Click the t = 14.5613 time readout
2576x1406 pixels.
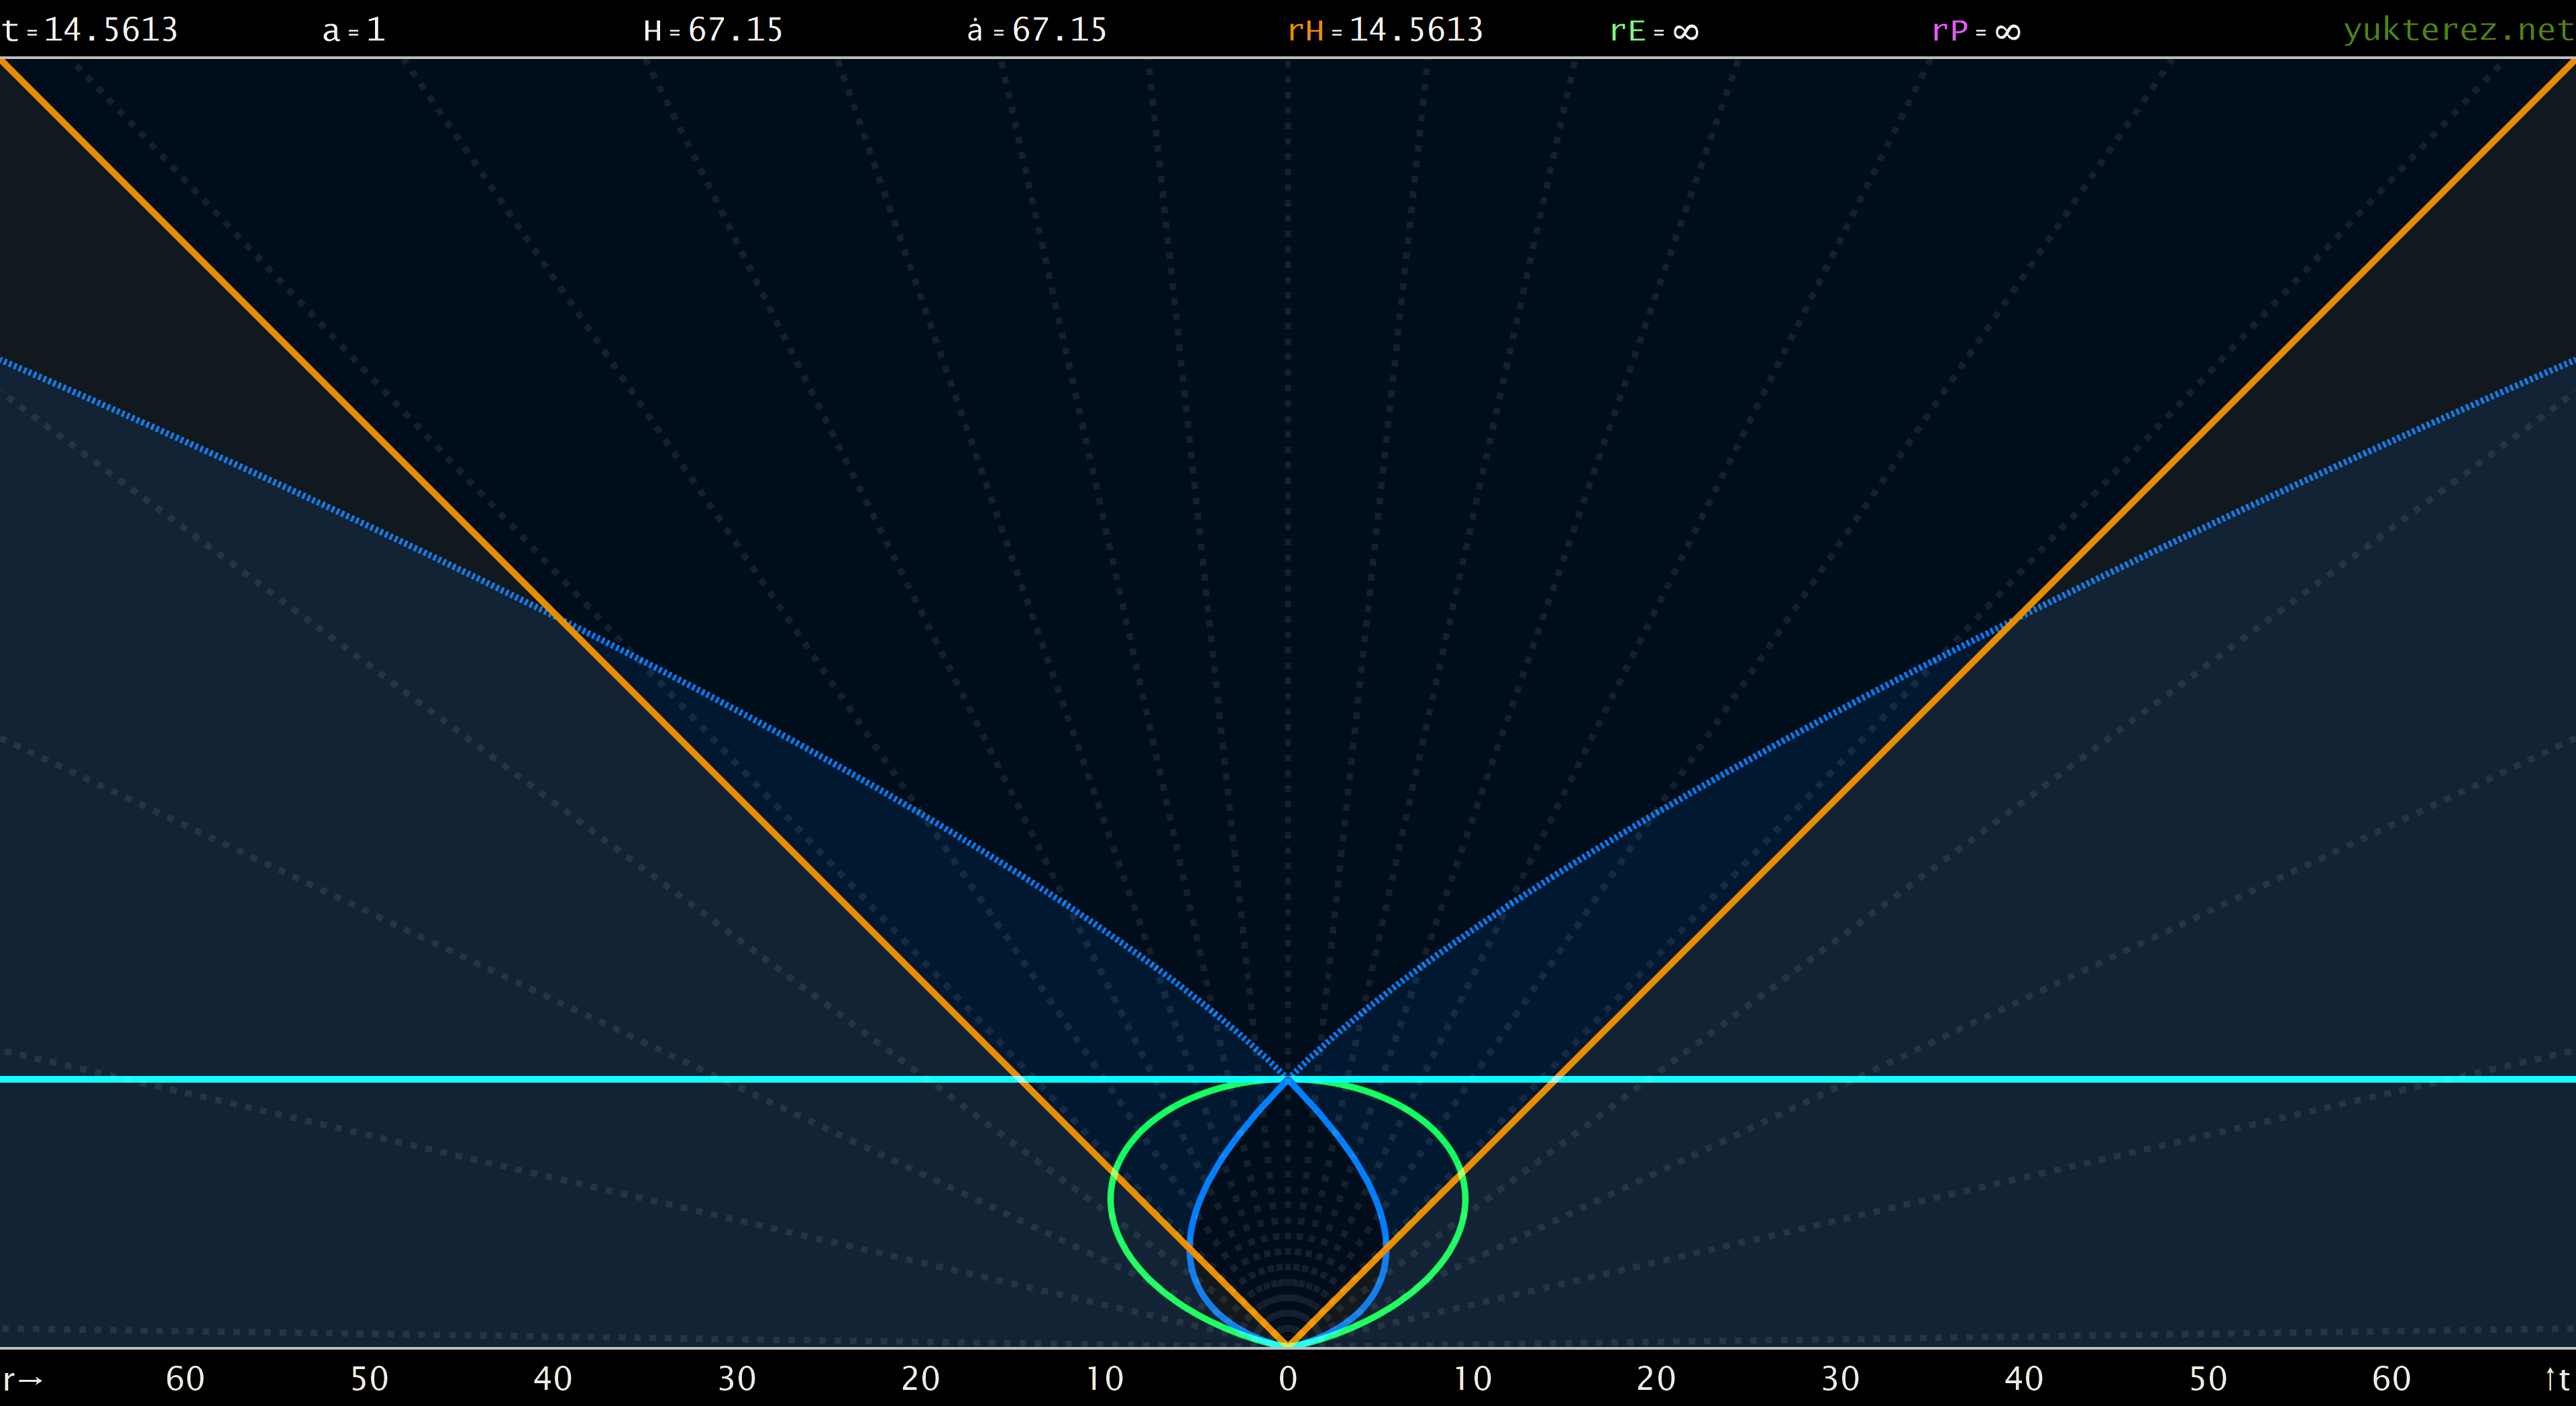(90, 30)
